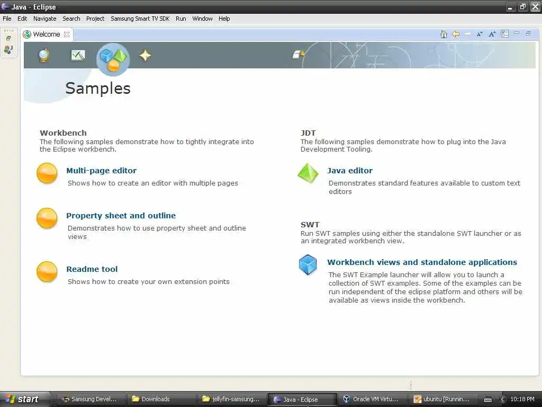Screen dimensions: 542x407
Task: Close the Welcome tab with the X
Action: [67, 34]
